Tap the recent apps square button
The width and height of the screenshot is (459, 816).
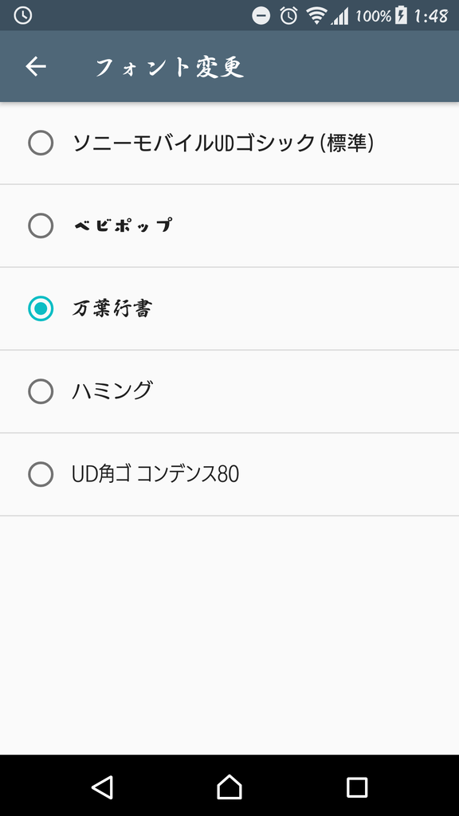[357, 787]
